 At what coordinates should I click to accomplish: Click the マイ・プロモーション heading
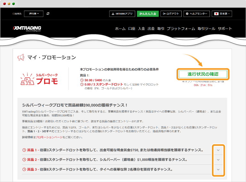(52, 57)
